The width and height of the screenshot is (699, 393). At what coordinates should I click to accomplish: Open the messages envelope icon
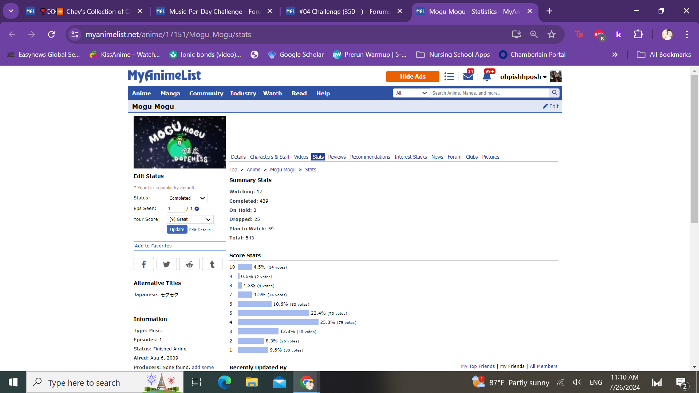[468, 76]
